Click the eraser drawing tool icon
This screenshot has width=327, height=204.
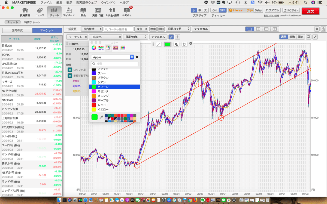click(x=184, y=44)
